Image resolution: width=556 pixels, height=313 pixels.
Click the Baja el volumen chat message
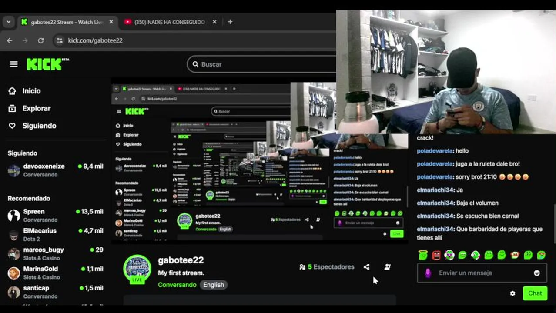pyautogui.click(x=477, y=203)
